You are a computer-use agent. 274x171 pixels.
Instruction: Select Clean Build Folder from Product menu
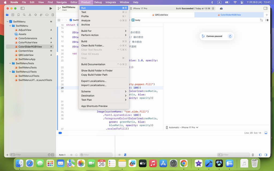click(93, 45)
